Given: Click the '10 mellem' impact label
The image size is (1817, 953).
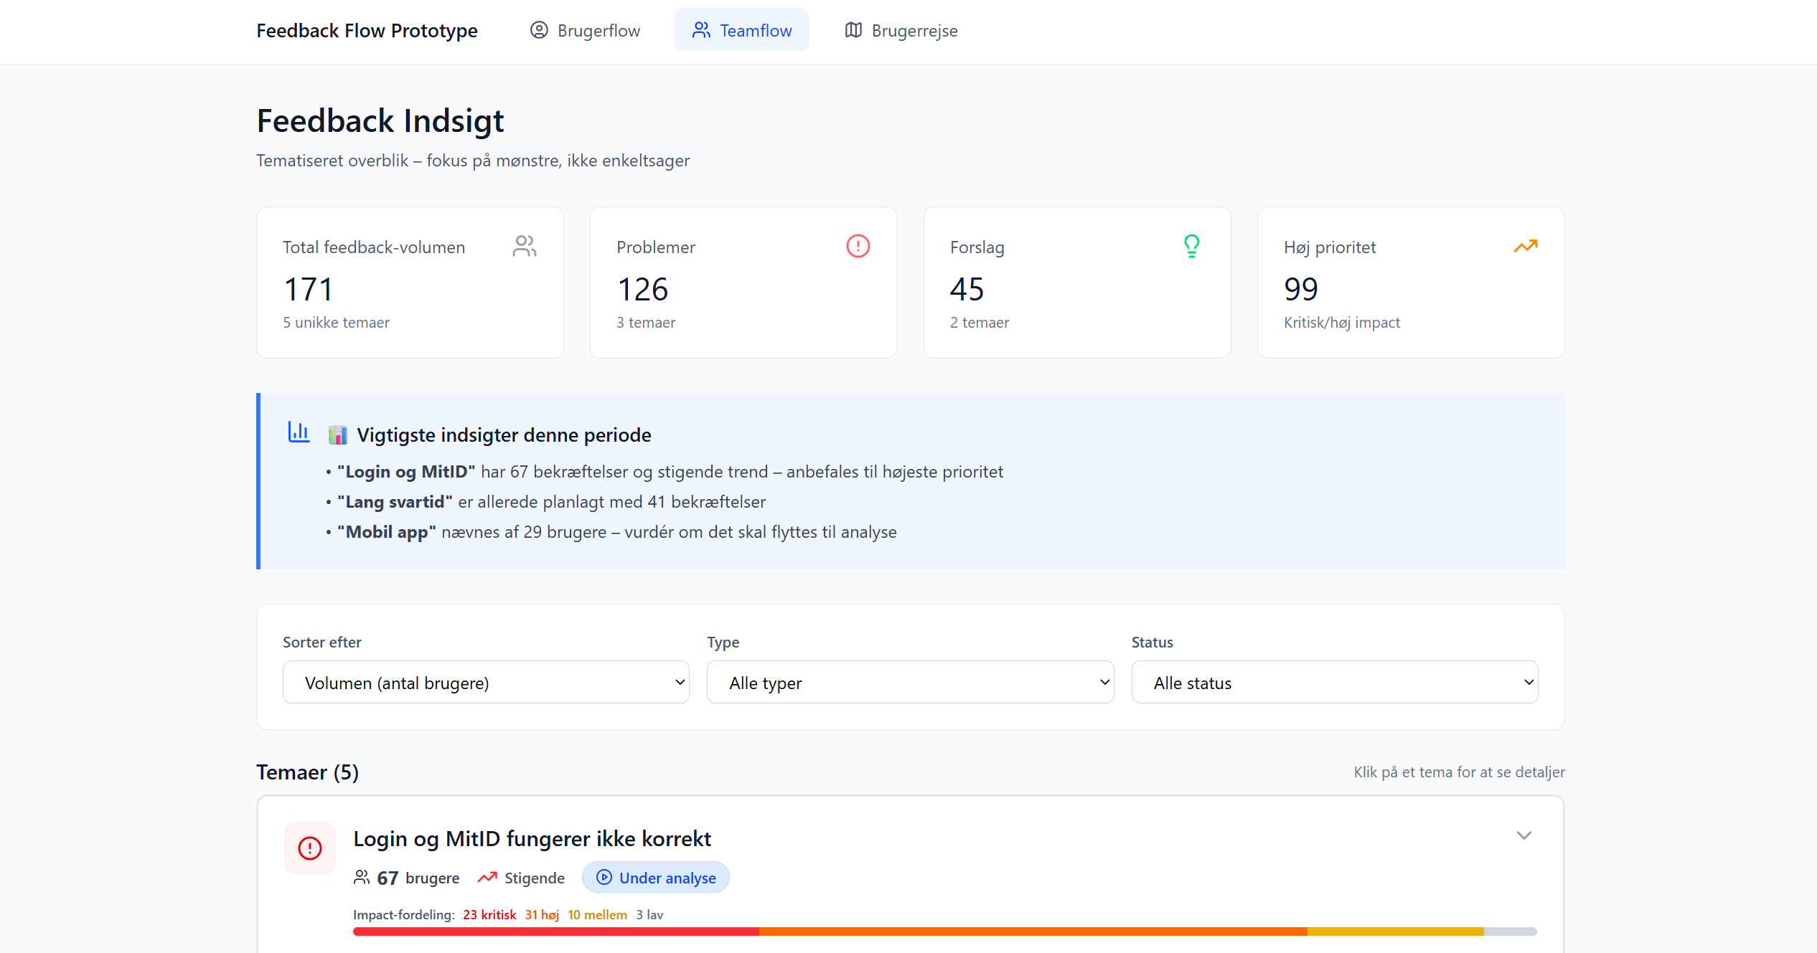Looking at the screenshot, I should pyautogui.click(x=597, y=914).
